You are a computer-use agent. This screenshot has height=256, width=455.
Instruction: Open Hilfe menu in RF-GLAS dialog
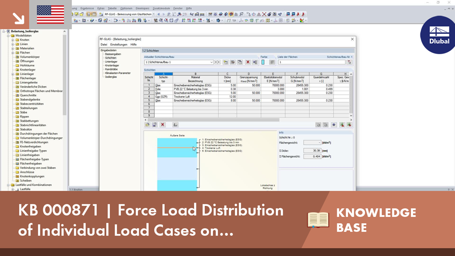(133, 45)
